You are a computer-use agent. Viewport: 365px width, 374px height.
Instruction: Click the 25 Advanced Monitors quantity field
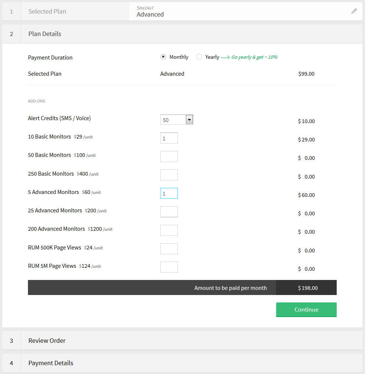point(169,212)
